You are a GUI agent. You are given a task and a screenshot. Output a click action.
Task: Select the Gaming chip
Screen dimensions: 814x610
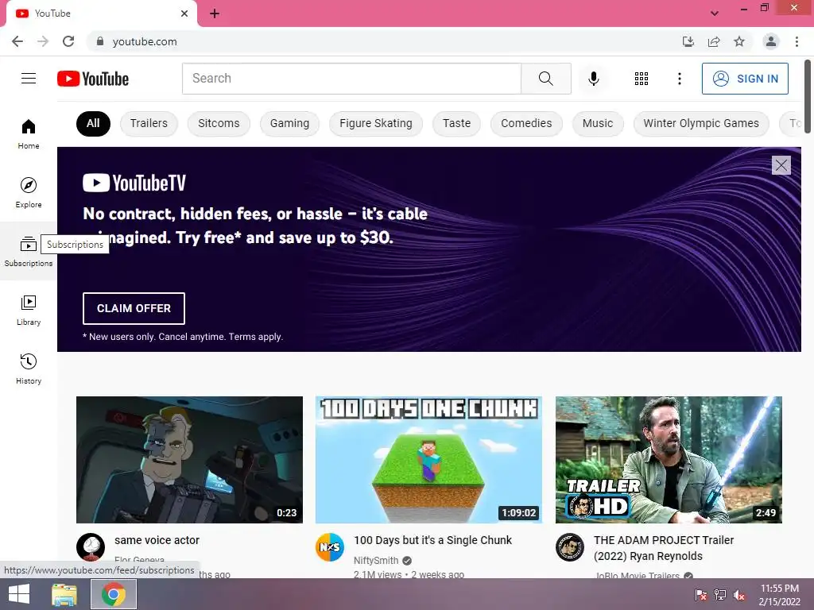tap(289, 123)
